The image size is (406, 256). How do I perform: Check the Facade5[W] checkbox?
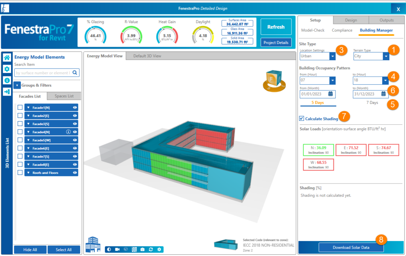coord(20,140)
